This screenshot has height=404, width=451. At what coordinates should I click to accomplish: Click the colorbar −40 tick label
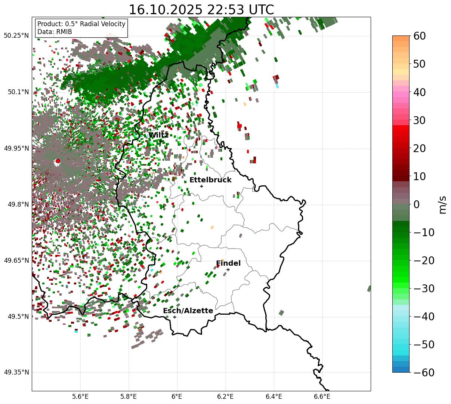[x=424, y=316]
